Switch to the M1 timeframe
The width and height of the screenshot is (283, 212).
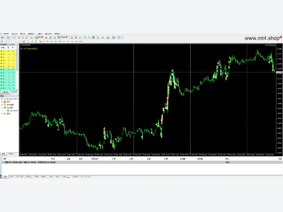(47, 41)
